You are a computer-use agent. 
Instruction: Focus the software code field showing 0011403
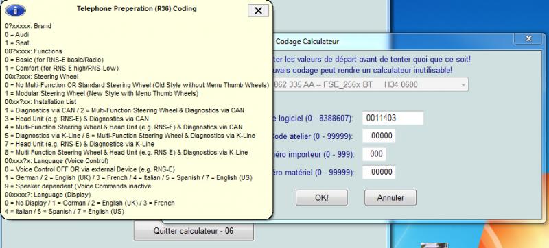point(393,118)
